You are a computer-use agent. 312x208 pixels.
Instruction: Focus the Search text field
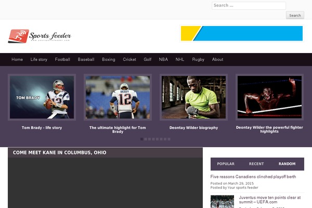[249, 6]
